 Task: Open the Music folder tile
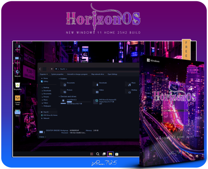[131, 84]
